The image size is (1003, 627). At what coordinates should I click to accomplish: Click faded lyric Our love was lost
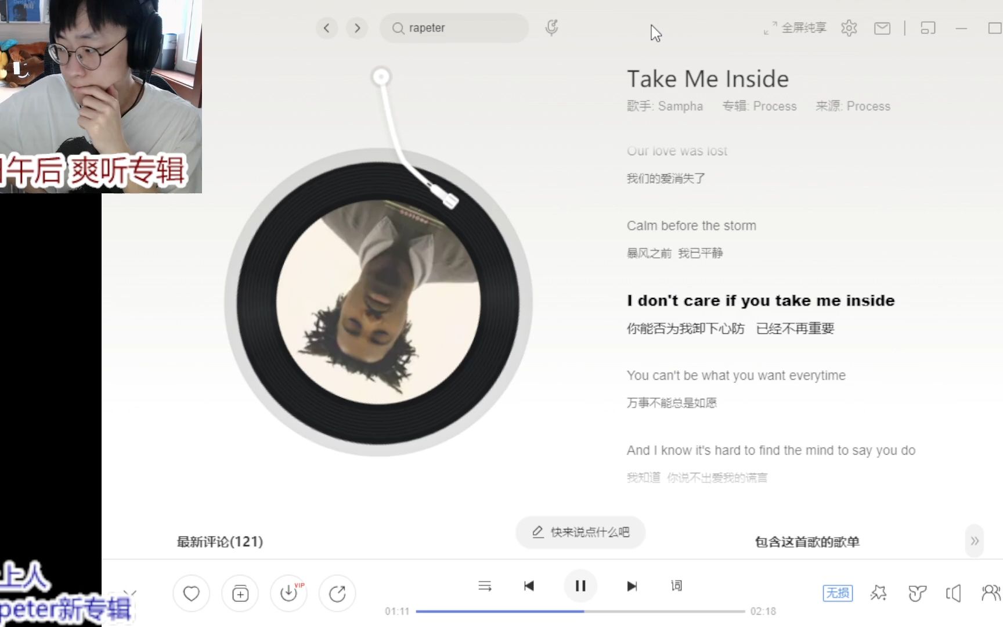[x=677, y=151]
